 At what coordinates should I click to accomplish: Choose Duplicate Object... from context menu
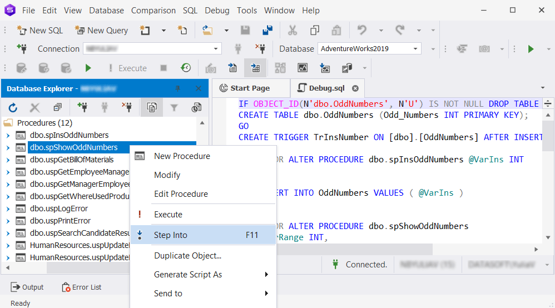pos(203,256)
